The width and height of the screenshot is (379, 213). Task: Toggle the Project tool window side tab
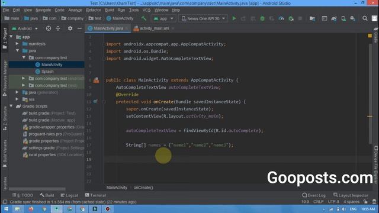[5, 38]
